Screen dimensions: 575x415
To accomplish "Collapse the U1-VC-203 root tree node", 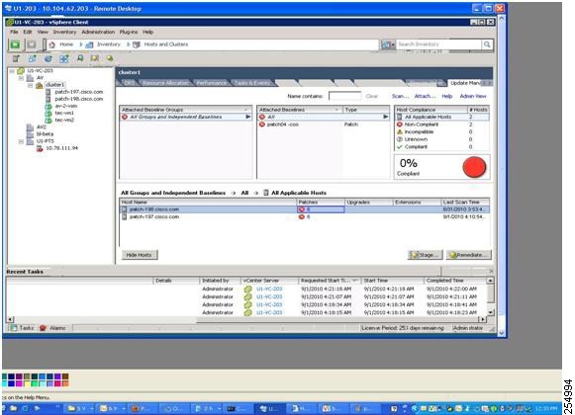I will click(x=12, y=71).
